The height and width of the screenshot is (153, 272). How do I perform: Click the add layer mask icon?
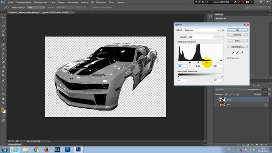coord(248,144)
